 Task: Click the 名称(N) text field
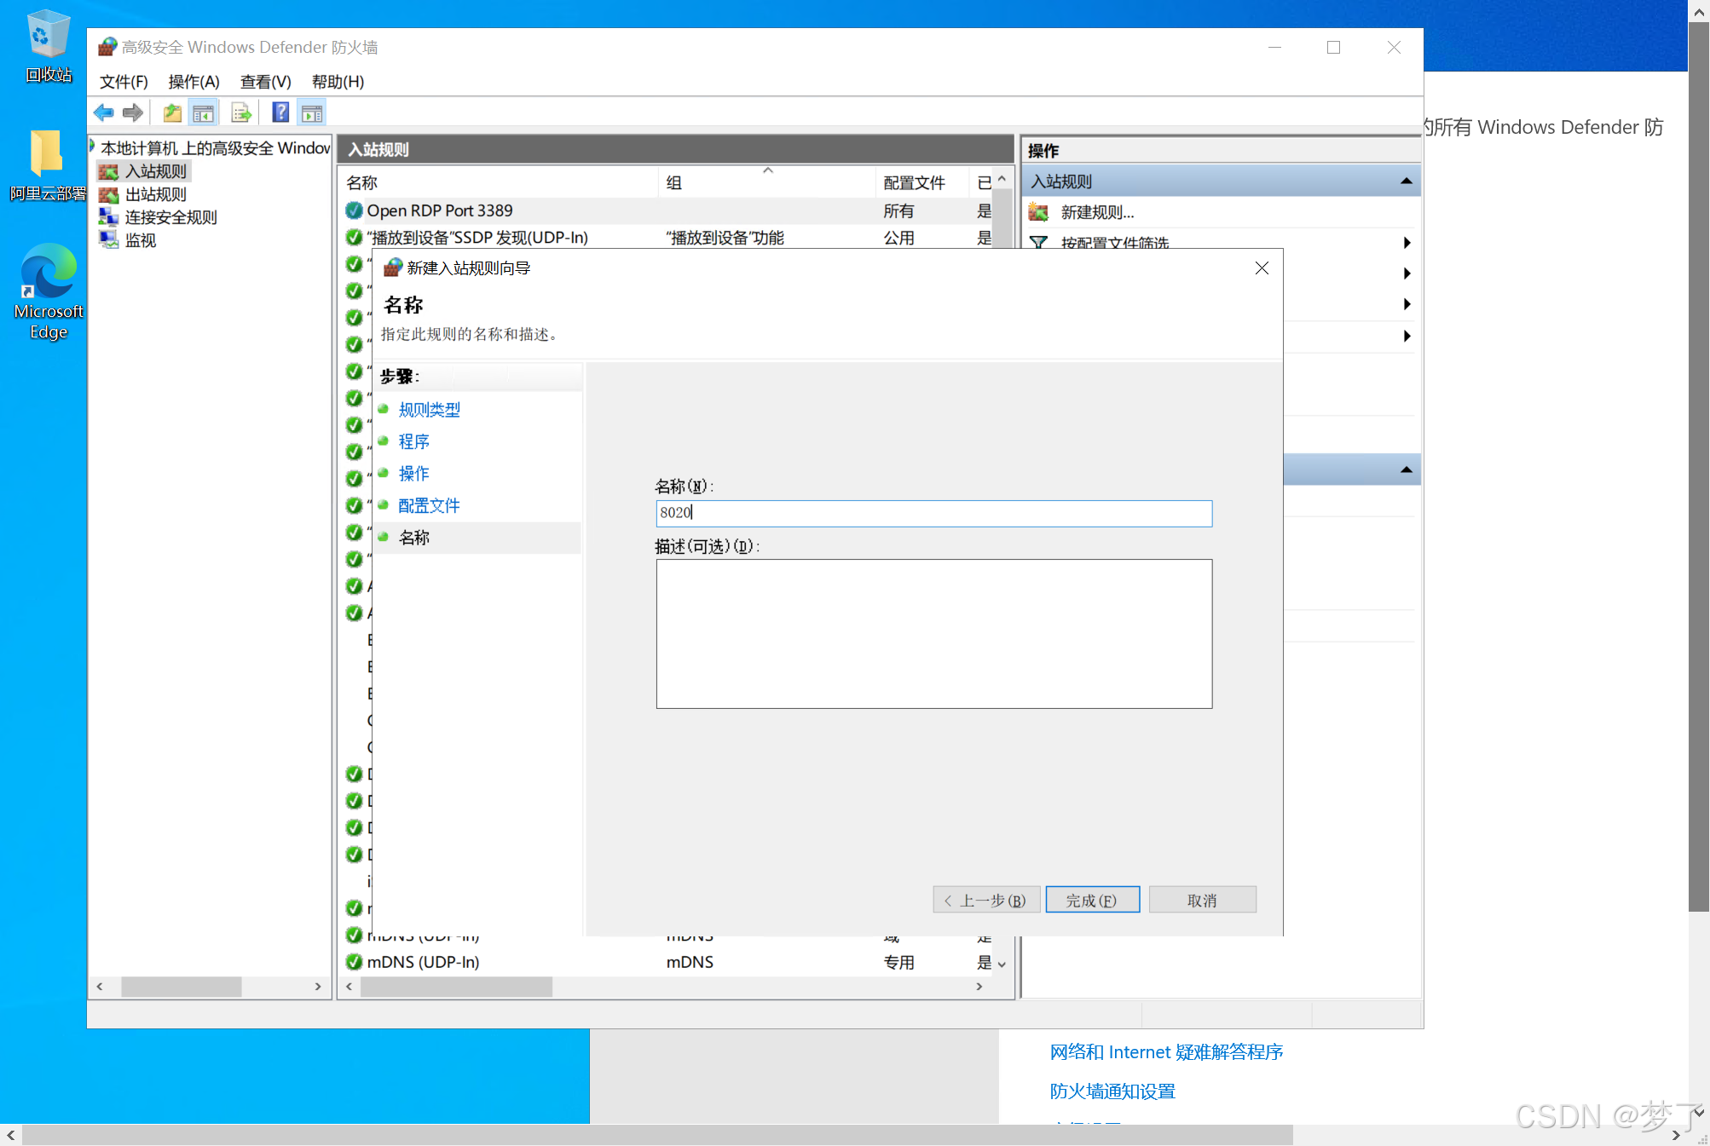[x=933, y=513]
